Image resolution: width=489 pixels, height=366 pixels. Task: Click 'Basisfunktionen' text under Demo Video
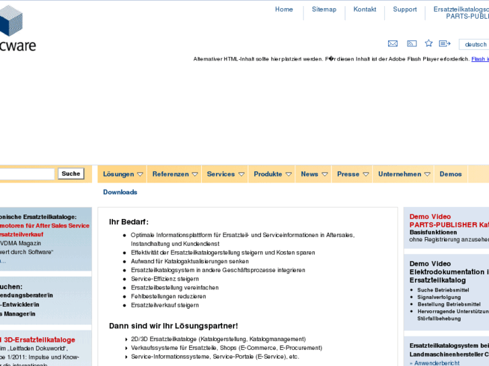pyautogui.click(x=433, y=232)
